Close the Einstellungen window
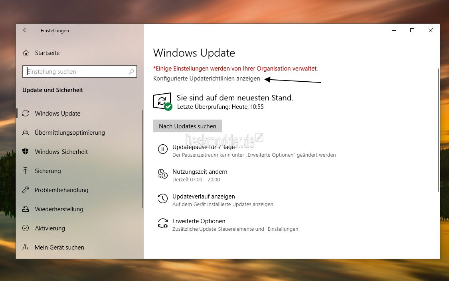 pyautogui.click(x=430, y=30)
